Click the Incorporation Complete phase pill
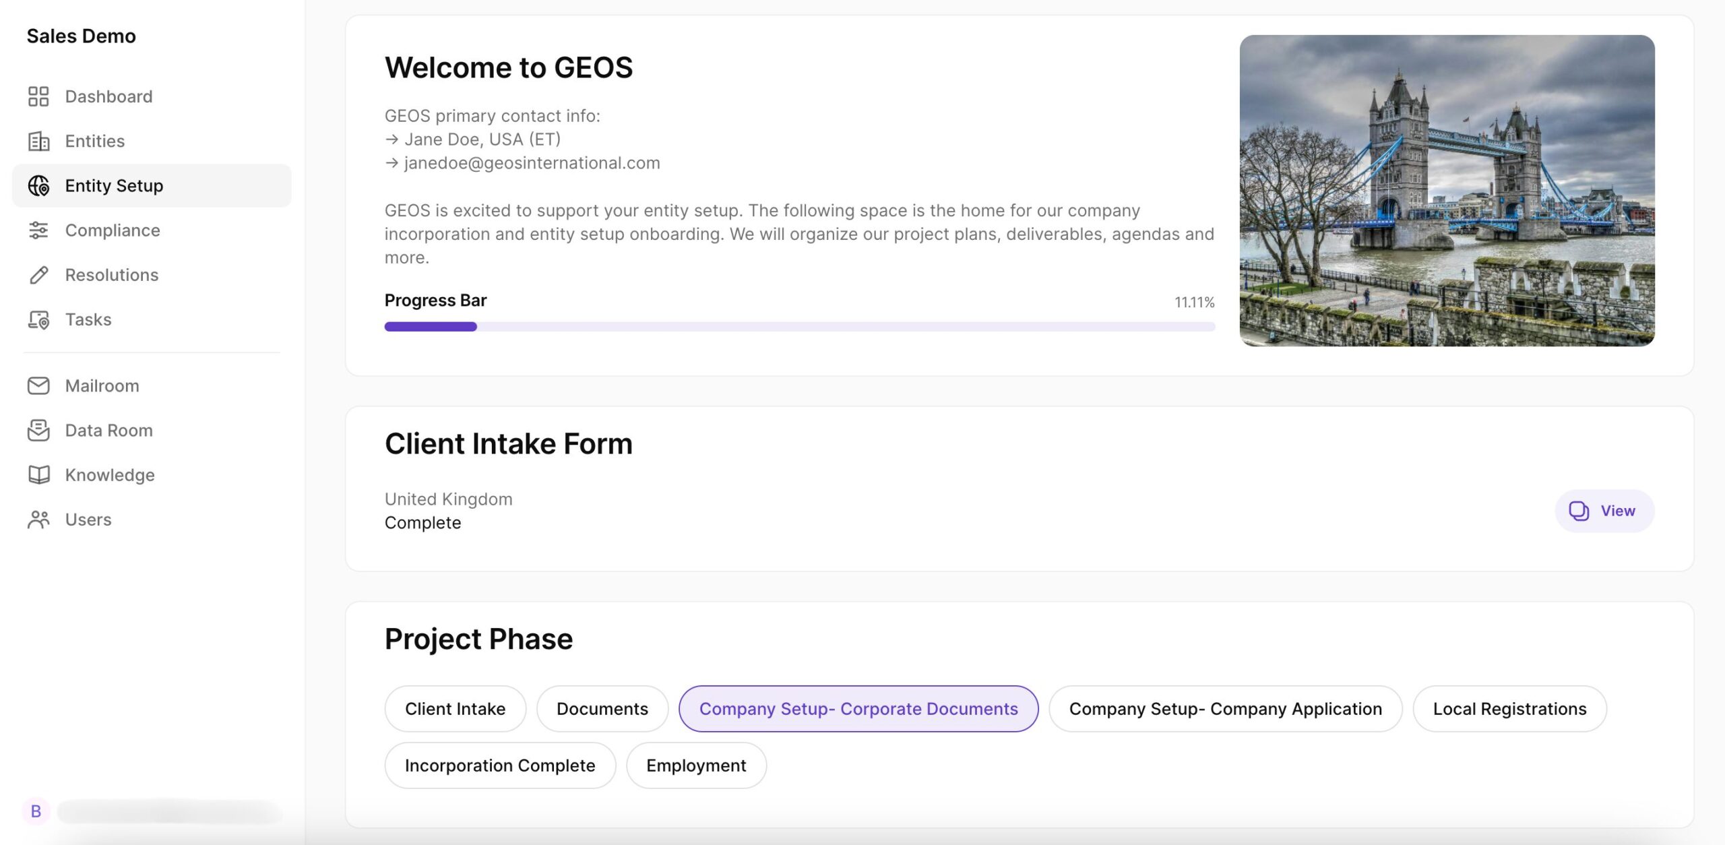Viewport: 1725px width, 845px height. pos(499,765)
